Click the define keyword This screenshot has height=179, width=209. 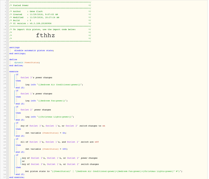[13, 59]
